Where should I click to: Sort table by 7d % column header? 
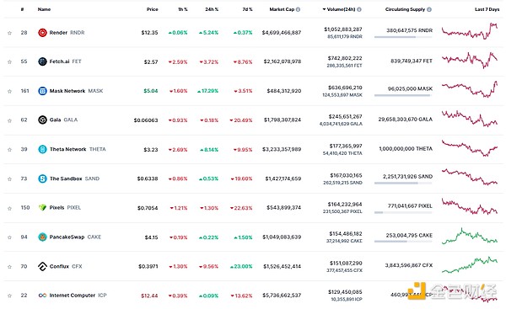click(x=247, y=9)
